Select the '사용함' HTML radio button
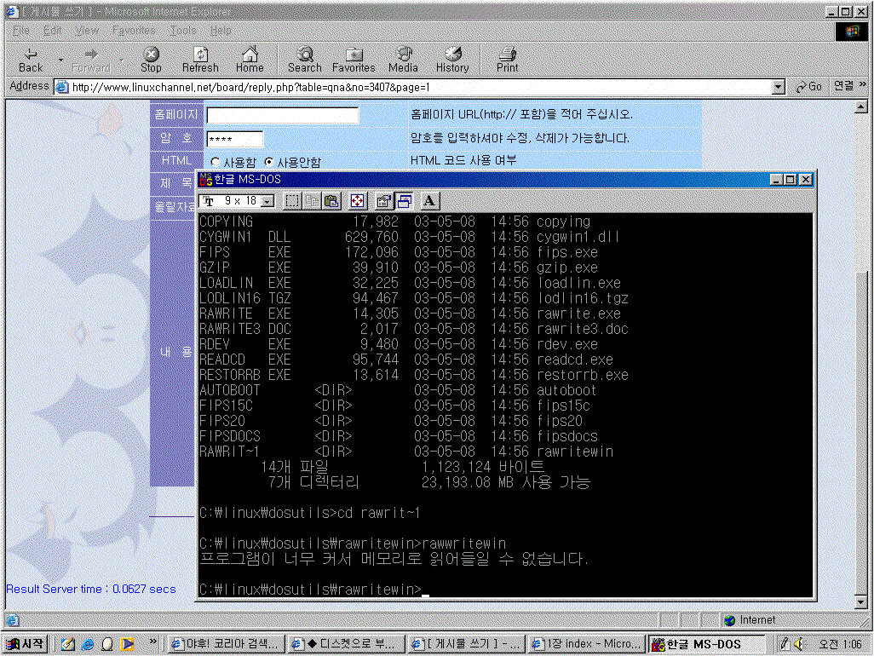The height and width of the screenshot is (656, 874). 216,162
